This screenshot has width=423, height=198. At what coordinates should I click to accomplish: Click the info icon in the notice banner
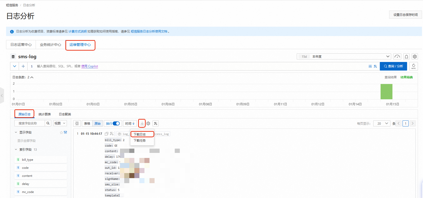12,31
